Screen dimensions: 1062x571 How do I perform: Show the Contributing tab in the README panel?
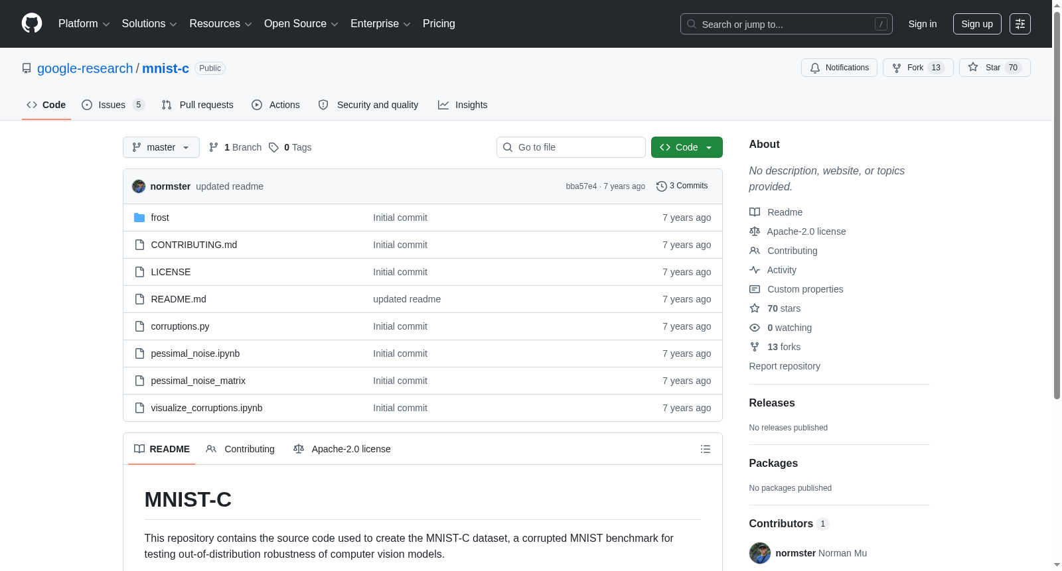[240, 449]
